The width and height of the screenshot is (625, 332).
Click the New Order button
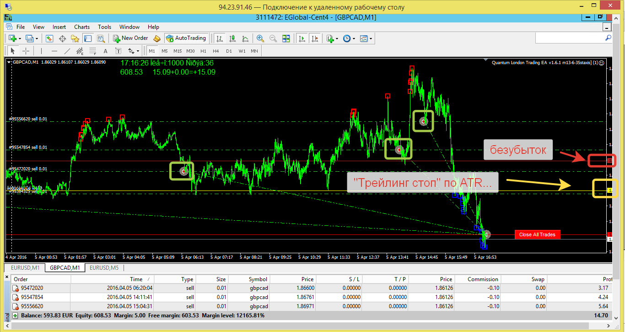(x=131, y=38)
